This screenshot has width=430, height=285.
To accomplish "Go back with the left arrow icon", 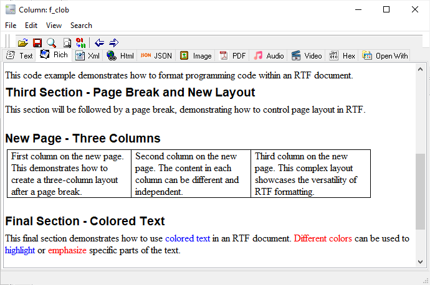I will [x=100, y=43].
